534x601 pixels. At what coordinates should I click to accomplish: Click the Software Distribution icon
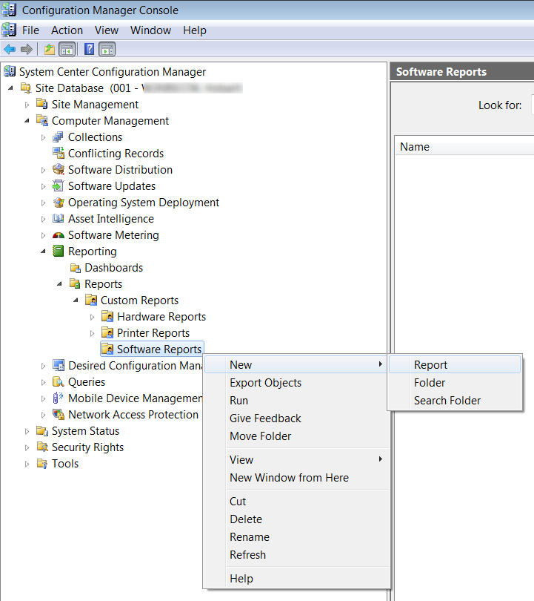click(x=59, y=169)
